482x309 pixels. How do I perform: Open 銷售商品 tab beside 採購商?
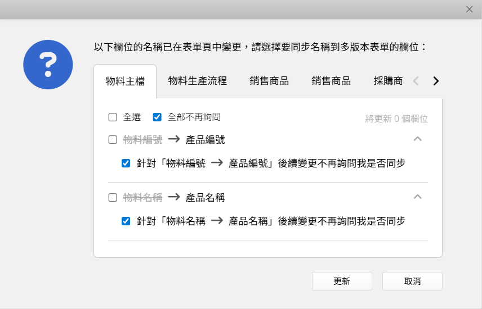tap(331, 81)
